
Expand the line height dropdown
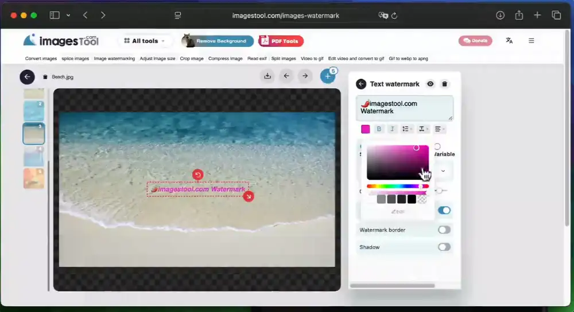tap(407, 129)
